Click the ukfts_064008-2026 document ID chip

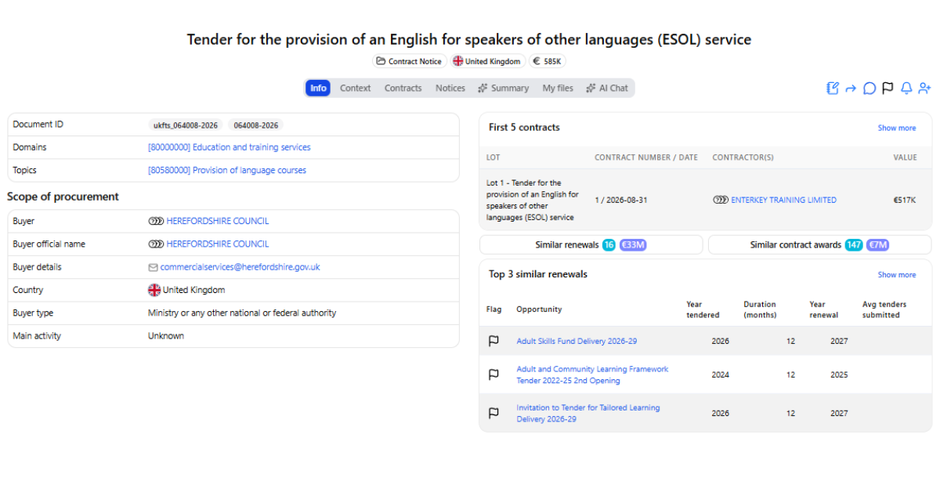[186, 125]
